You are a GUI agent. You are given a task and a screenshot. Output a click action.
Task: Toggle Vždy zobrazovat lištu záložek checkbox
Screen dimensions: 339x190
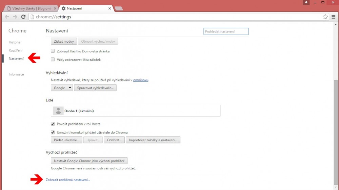point(53,60)
